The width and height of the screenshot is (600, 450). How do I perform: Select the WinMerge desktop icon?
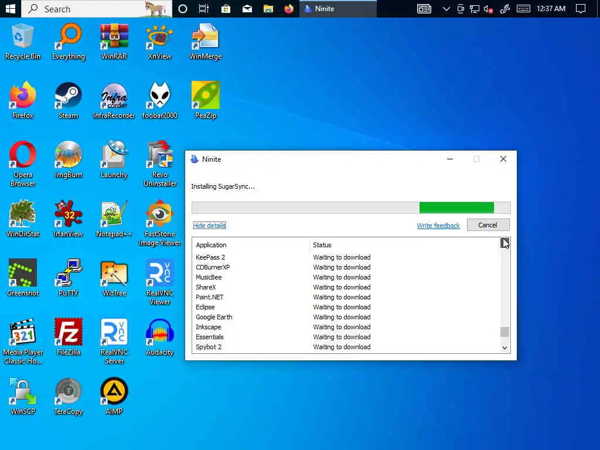[206, 42]
